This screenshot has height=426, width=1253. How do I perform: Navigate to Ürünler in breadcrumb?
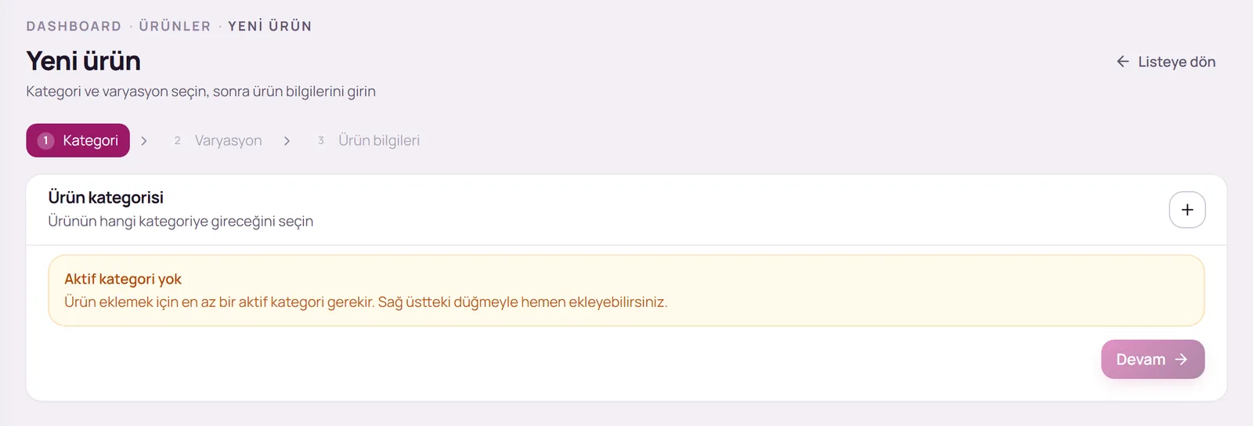click(175, 26)
